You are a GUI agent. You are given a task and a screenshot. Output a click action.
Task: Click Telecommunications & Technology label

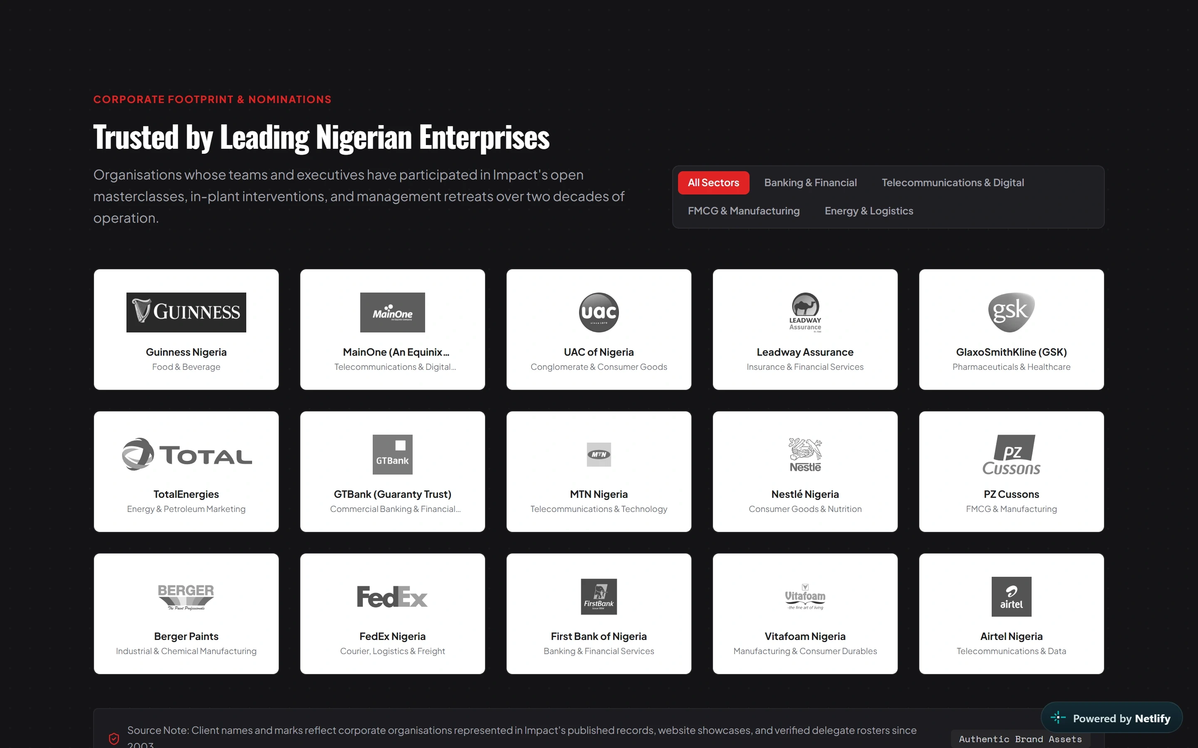coord(599,509)
